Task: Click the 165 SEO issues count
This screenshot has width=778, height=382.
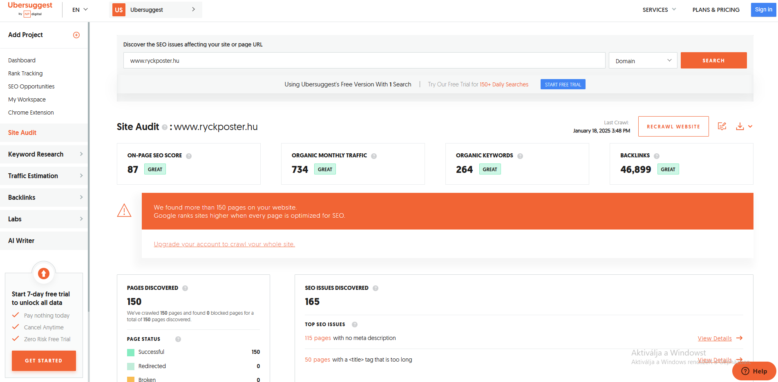Action: [x=312, y=302]
